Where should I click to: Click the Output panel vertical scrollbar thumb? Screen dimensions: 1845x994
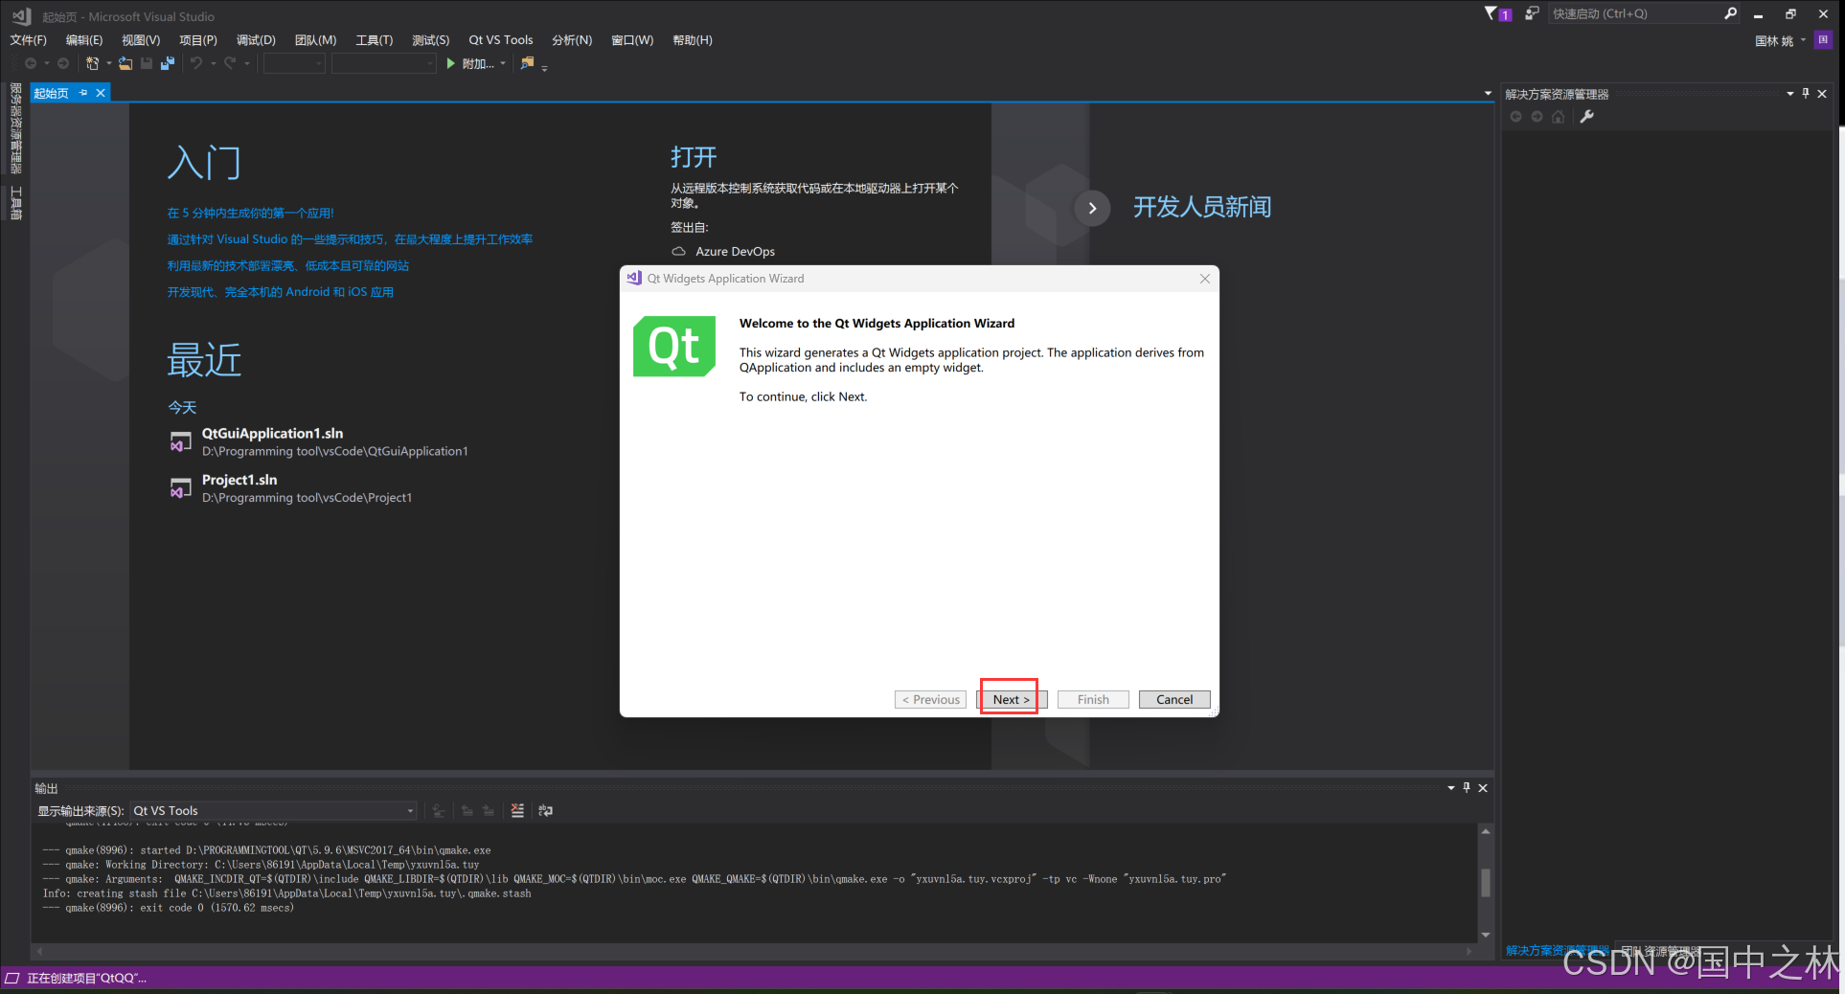coord(1486,882)
